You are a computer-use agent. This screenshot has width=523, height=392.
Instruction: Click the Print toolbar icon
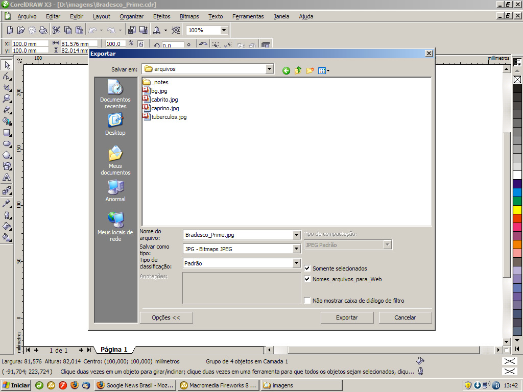(x=43, y=30)
